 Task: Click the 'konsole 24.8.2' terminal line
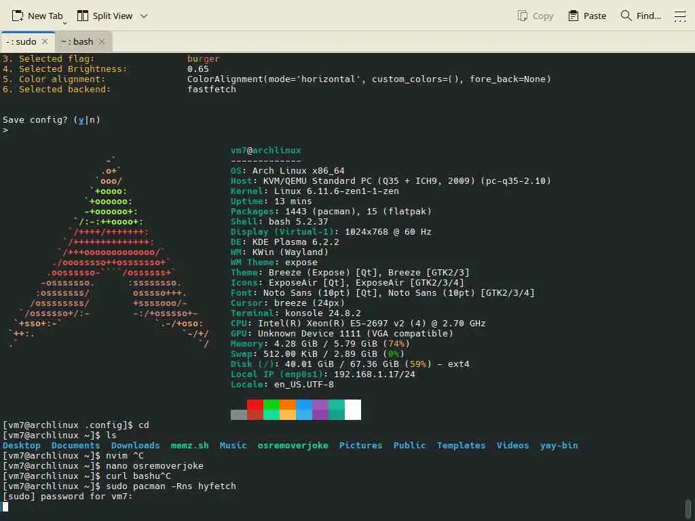click(x=322, y=313)
